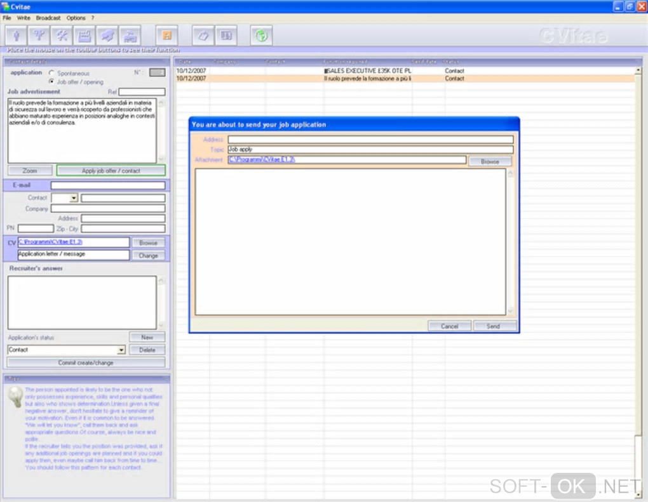The height and width of the screenshot is (502, 648).
Task: Select the 'Il ruolo prevede la formazione' row
Action: 405,79
